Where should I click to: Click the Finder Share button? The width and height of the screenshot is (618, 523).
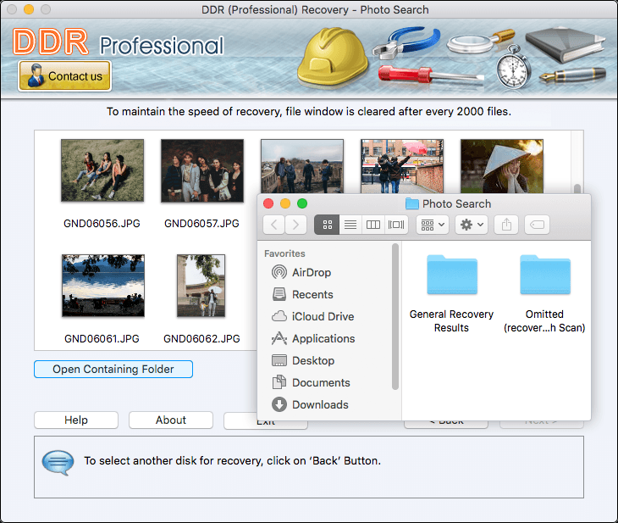(506, 225)
